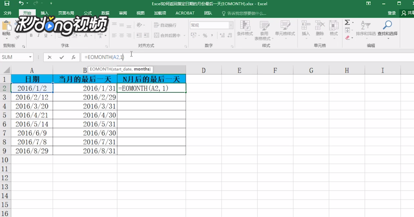Confirm the formula with the checkmark
The height and width of the screenshot is (217, 414).
coord(61,57)
